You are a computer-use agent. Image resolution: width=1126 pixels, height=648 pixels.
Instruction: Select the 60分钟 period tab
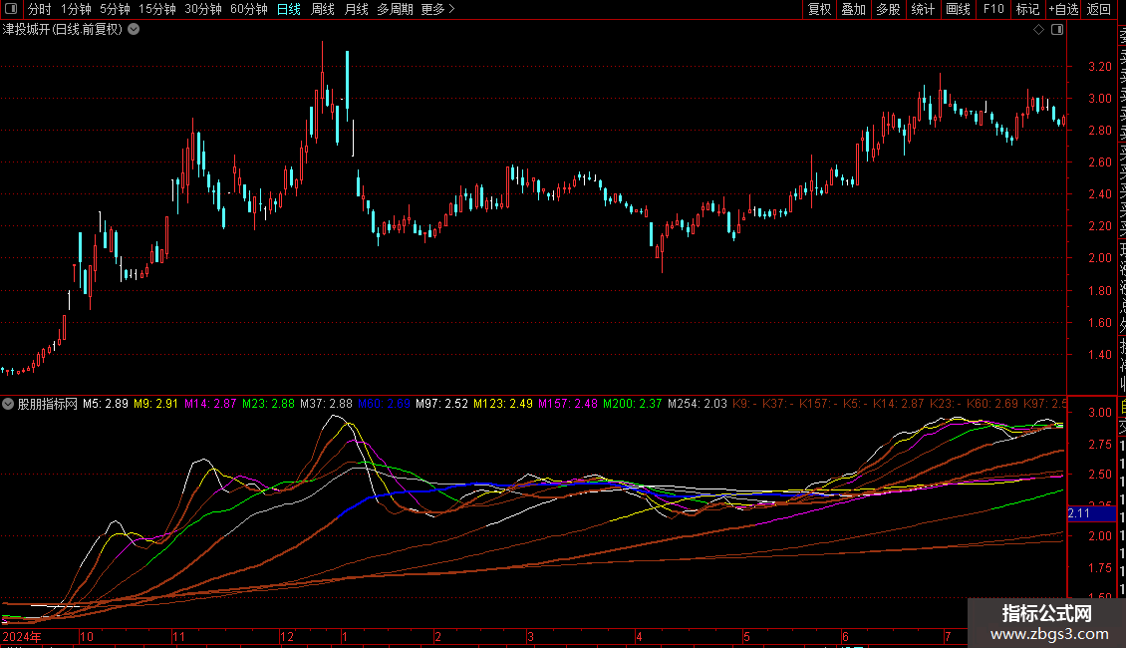click(248, 9)
